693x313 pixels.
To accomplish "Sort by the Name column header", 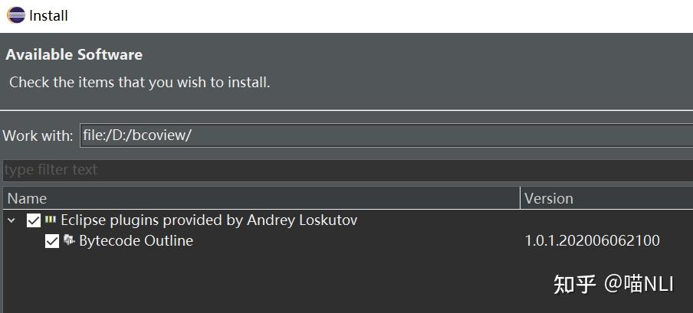I will 261,198.
